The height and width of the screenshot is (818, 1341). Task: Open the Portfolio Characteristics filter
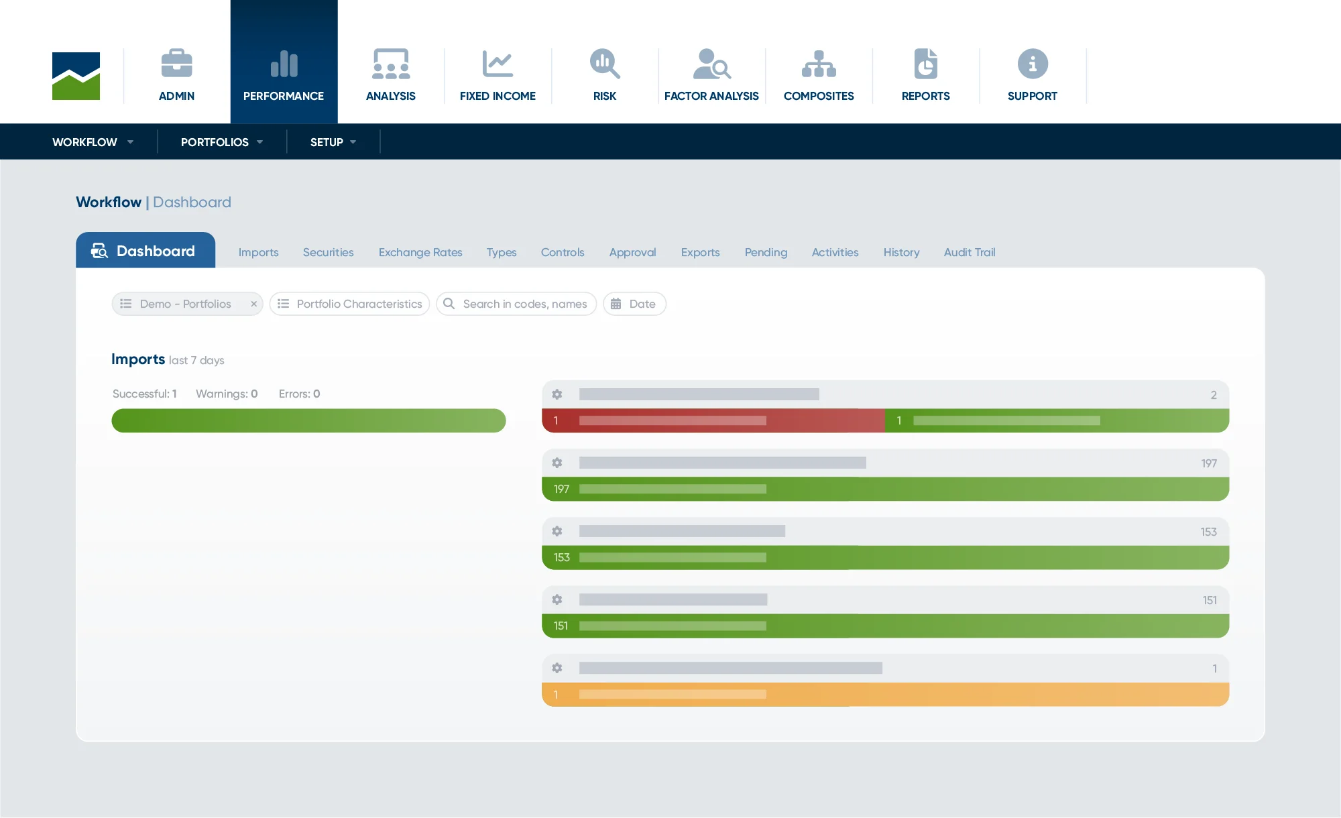point(350,304)
